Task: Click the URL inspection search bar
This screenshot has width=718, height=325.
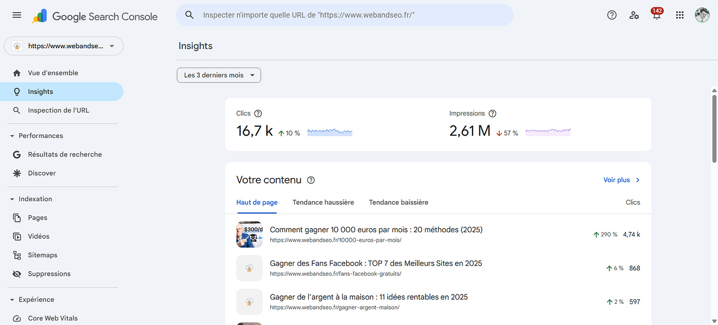Action: coord(345,15)
